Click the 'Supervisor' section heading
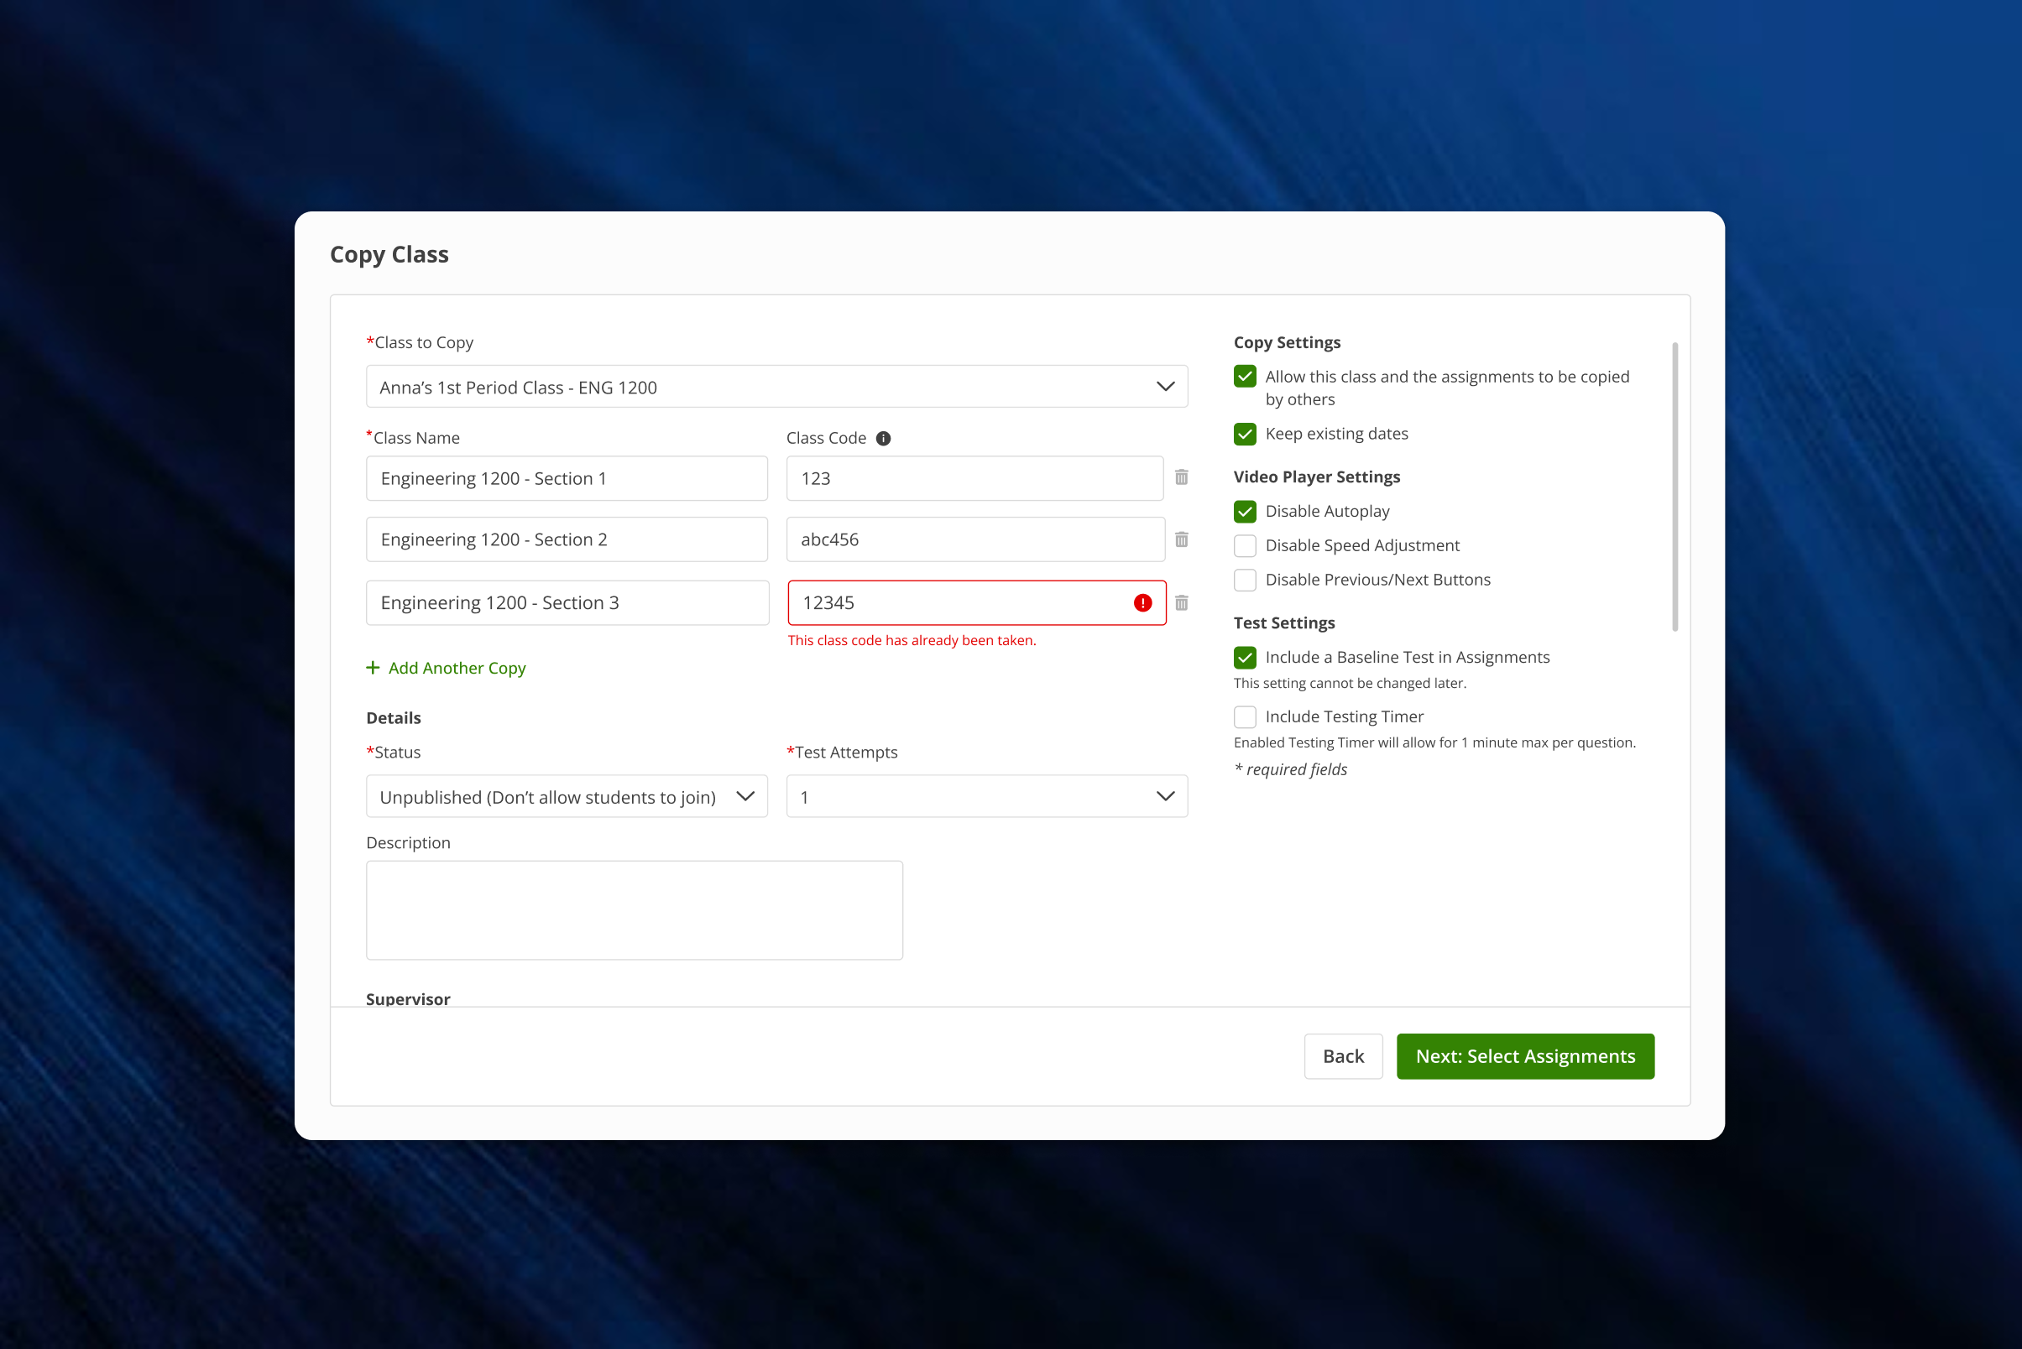The width and height of the screenshot is (2022, 1349). (x=408, y=999)
